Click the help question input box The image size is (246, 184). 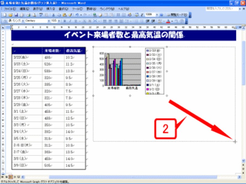(219, 9)
